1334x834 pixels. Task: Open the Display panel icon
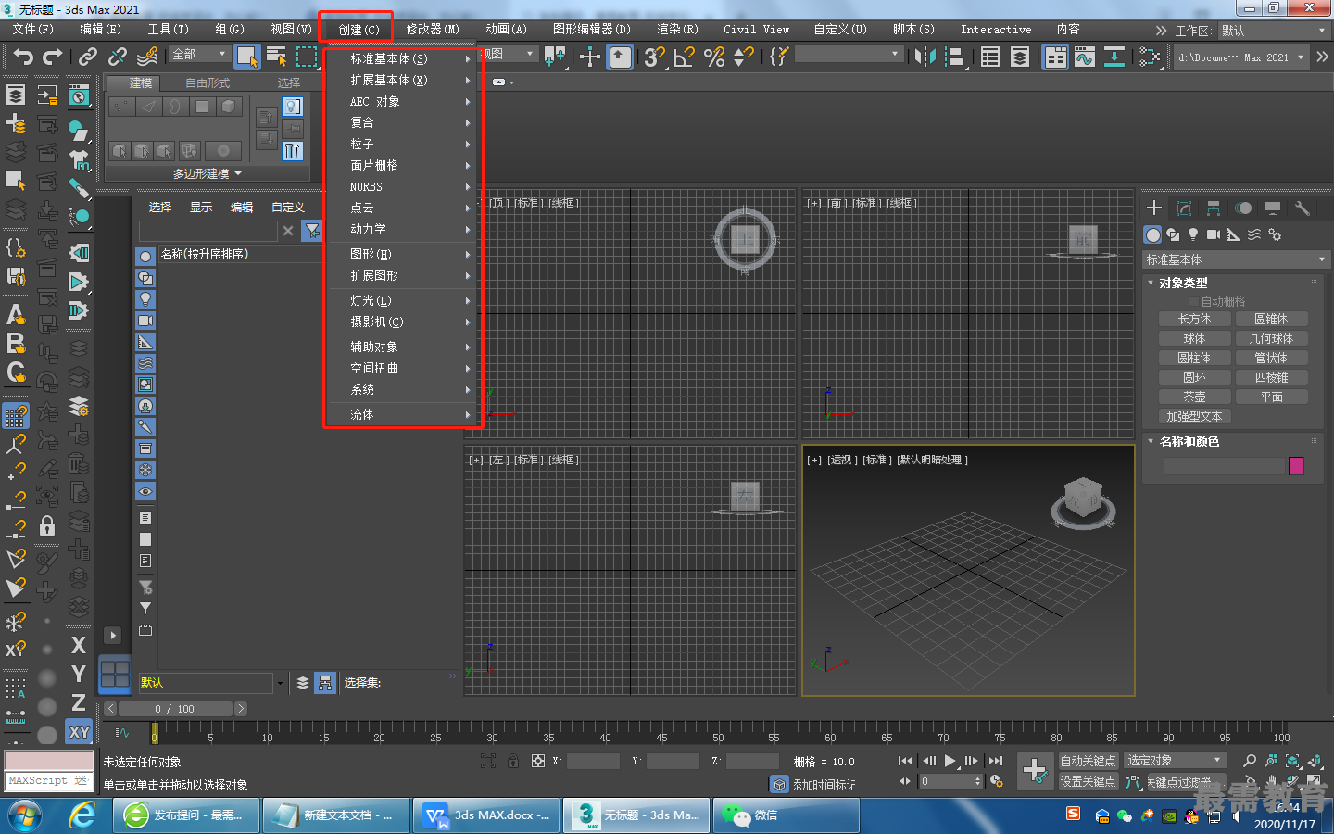point(1273,208)
